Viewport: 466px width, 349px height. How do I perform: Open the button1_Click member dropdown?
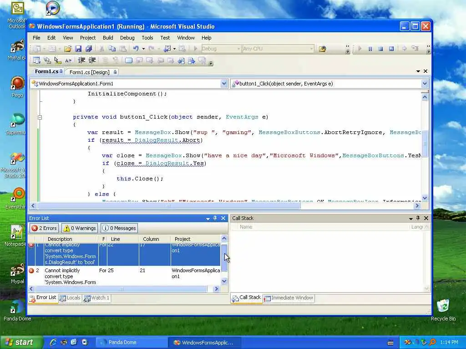425,84
